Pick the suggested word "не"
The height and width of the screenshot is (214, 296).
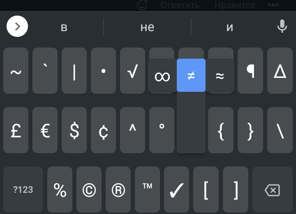pos(147,27)
